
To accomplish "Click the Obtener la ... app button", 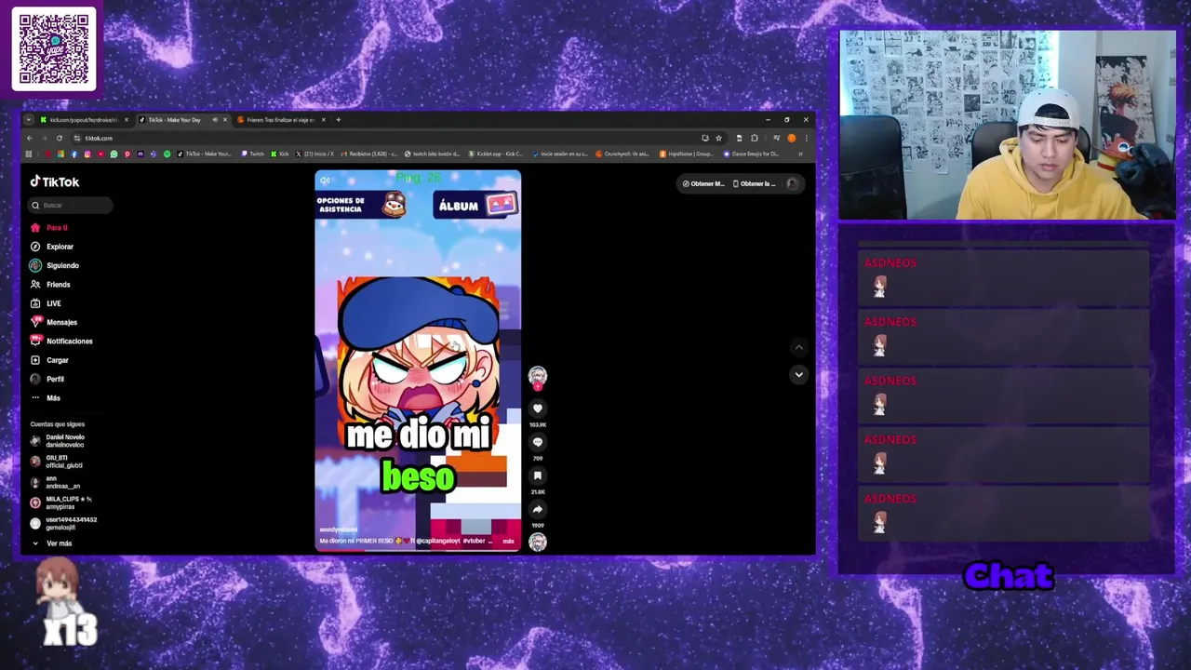I will 755,183.
